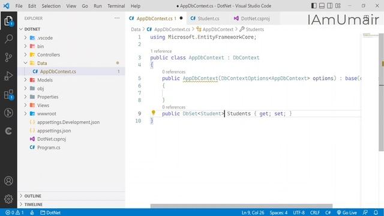
Task: Click '1 reference' CodeLens above class
Action: pyautogui.click(x=161, y=51)
